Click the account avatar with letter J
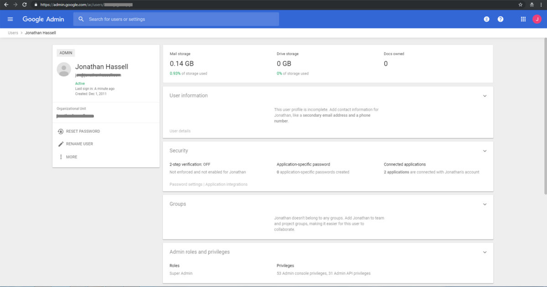Viewport: 547px width, 287px height. [x=537, y=19]
